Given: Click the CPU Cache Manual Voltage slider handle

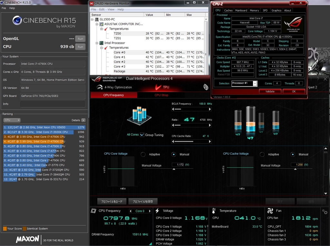Looking at the screenshot, I should (x=295, y=169).
